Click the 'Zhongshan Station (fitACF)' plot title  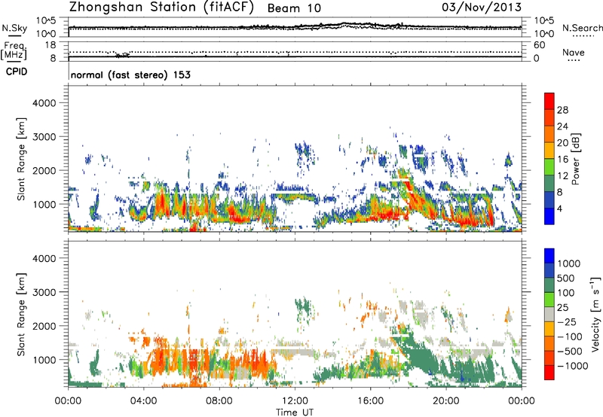[161, 8]
